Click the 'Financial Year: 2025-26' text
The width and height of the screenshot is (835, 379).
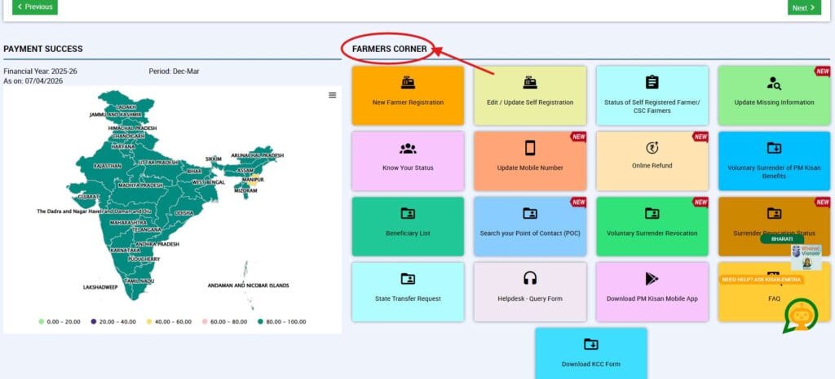point(41,71)
